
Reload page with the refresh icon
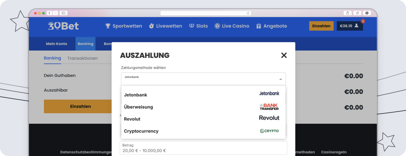248,13
